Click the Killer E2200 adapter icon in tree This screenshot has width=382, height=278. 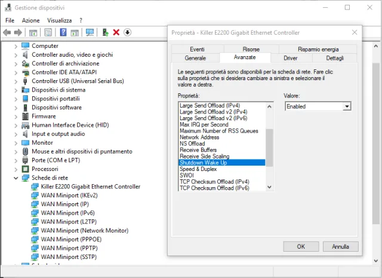coord(35,187)
